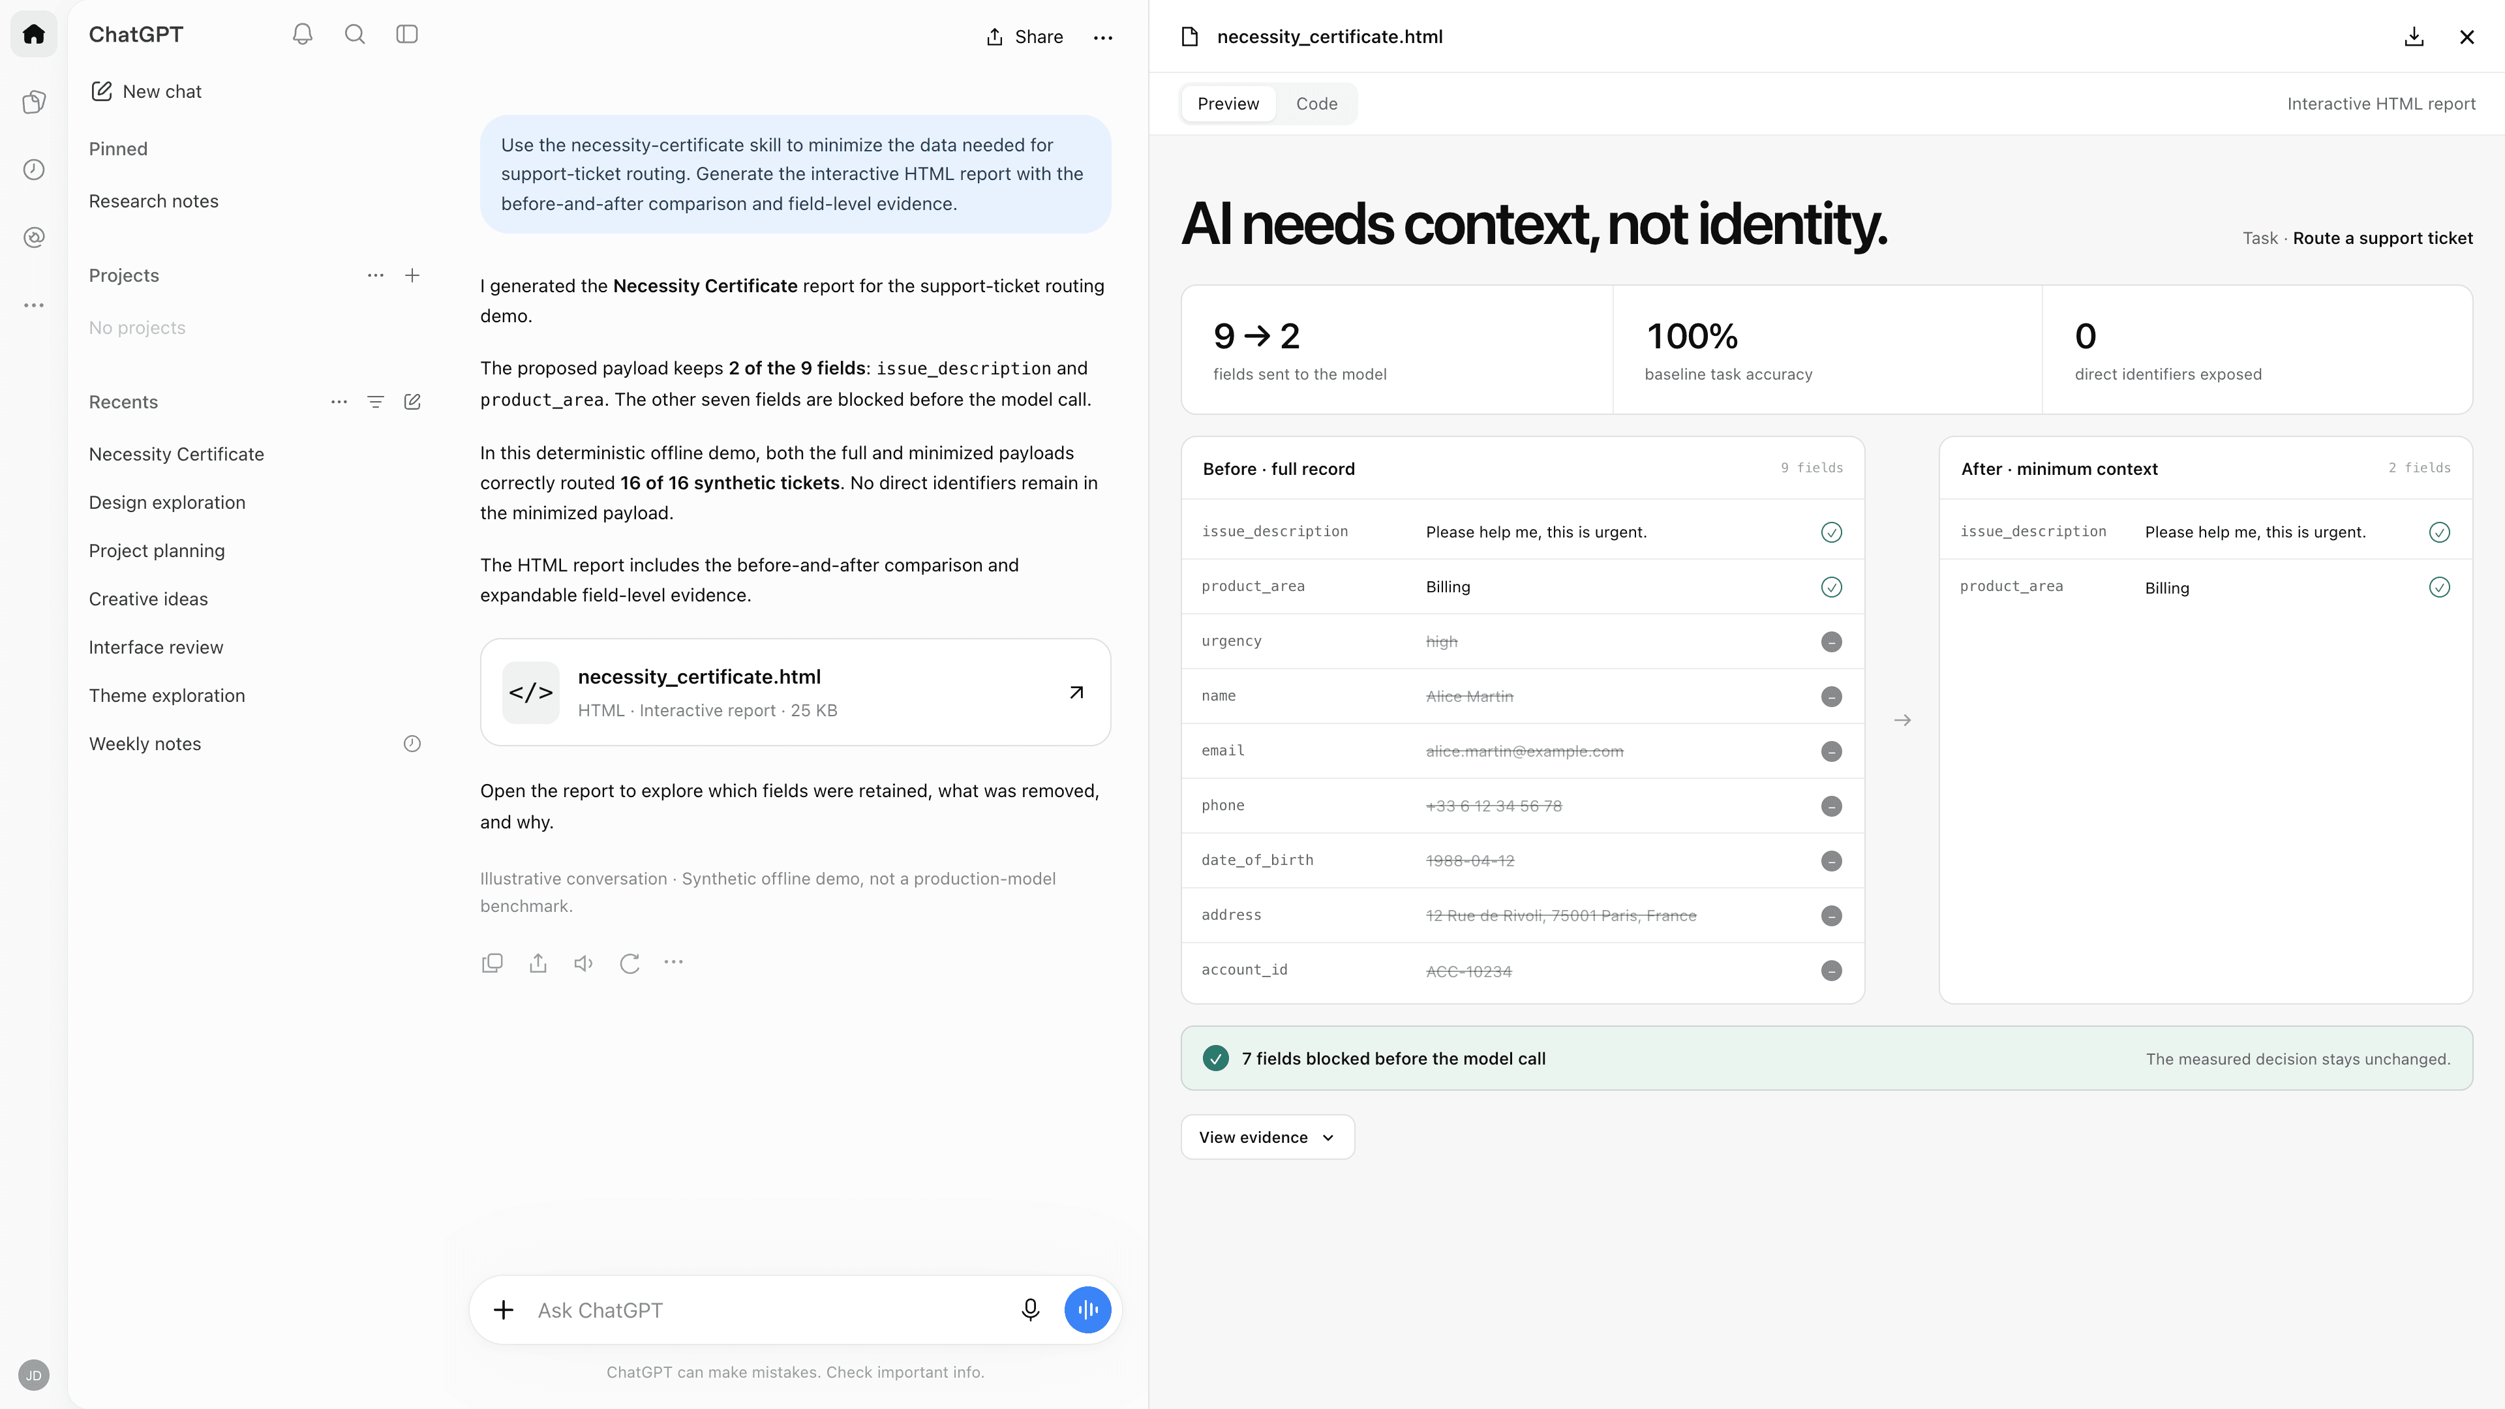Viewport: 2505px width, 1409px height.
Task: Open the conversation options ellipsis beside Share
Action: pyautogui.click(x=1102, y=37)
